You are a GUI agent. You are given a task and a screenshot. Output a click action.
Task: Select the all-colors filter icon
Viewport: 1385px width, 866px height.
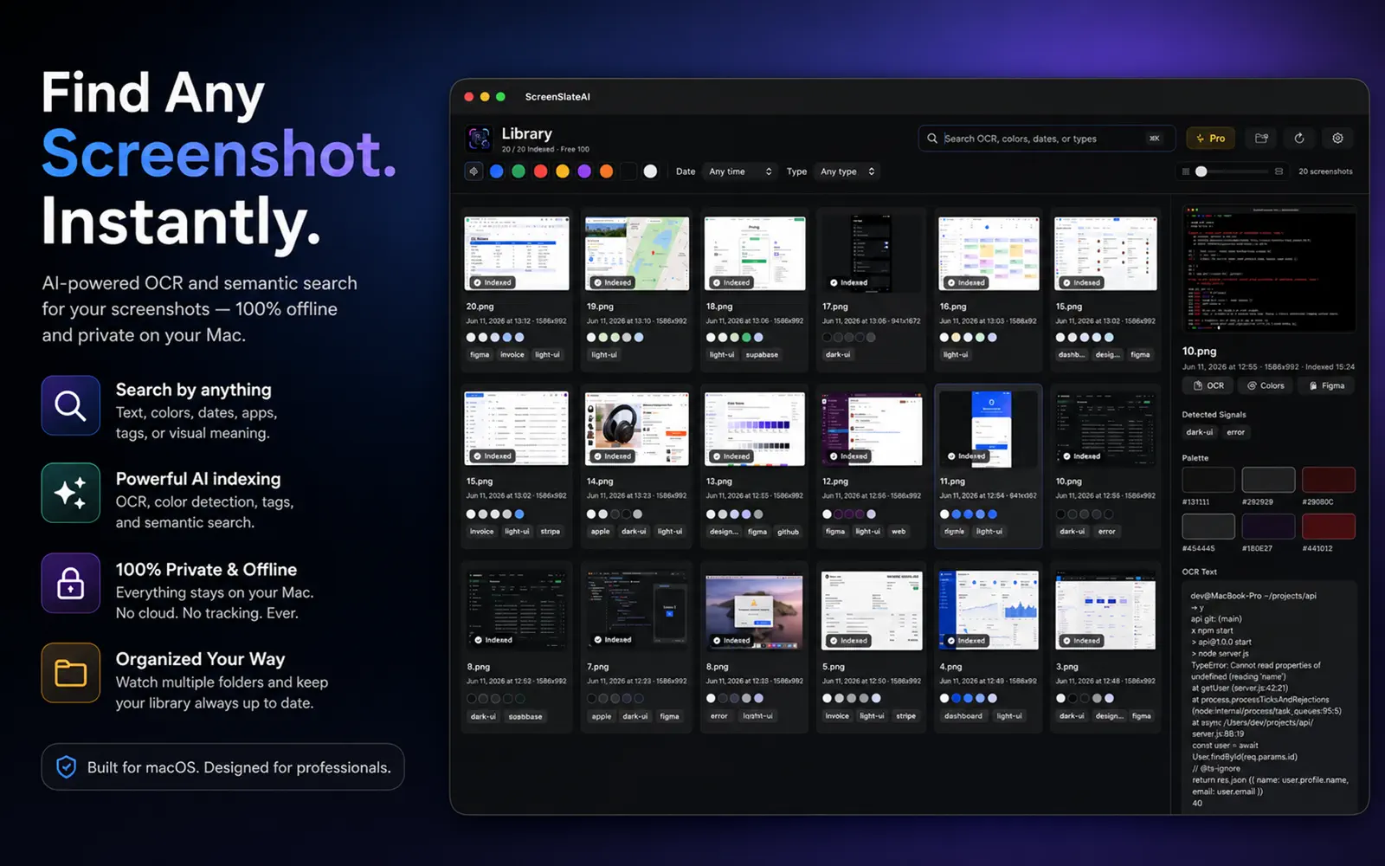pos(473,171)
